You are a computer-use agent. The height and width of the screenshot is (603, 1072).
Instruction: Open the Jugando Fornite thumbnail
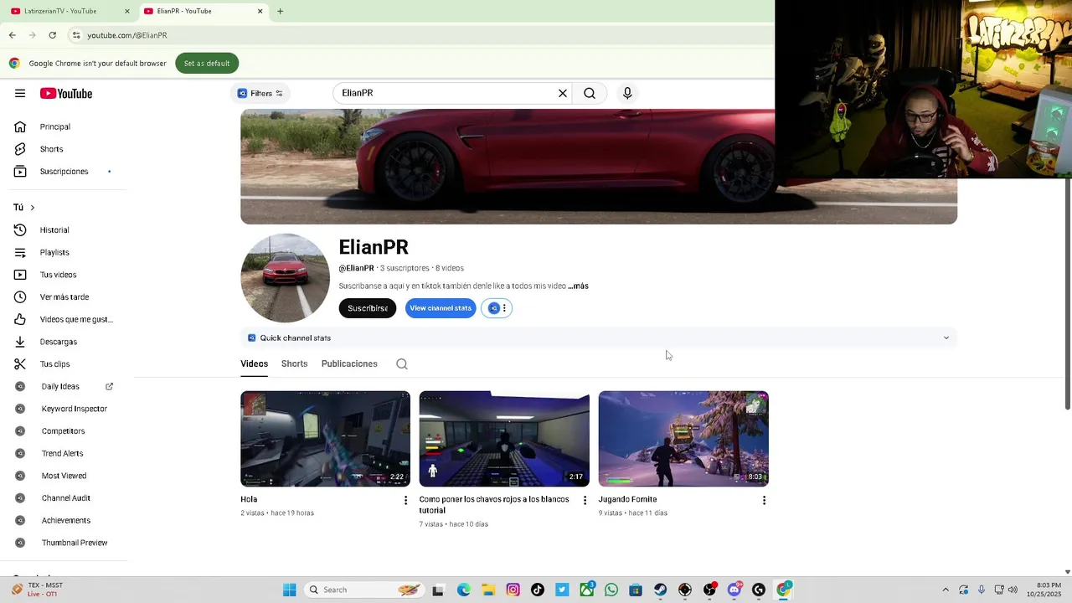pyautogui.click(x=683, y=439)
